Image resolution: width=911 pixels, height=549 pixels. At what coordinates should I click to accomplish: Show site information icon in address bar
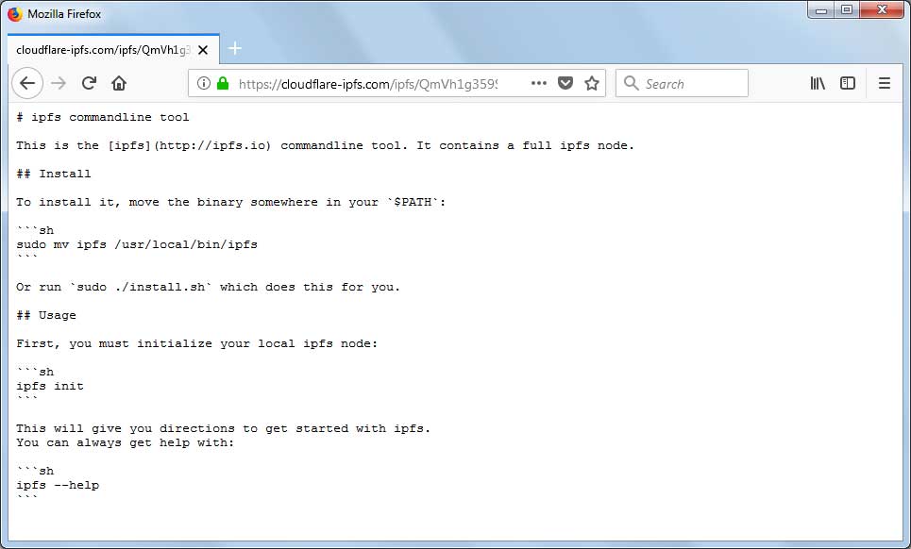(x=203, y=83)
